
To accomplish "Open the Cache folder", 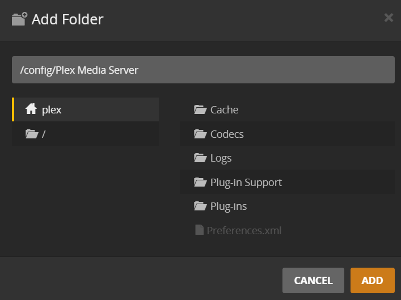I will (287, 109).
